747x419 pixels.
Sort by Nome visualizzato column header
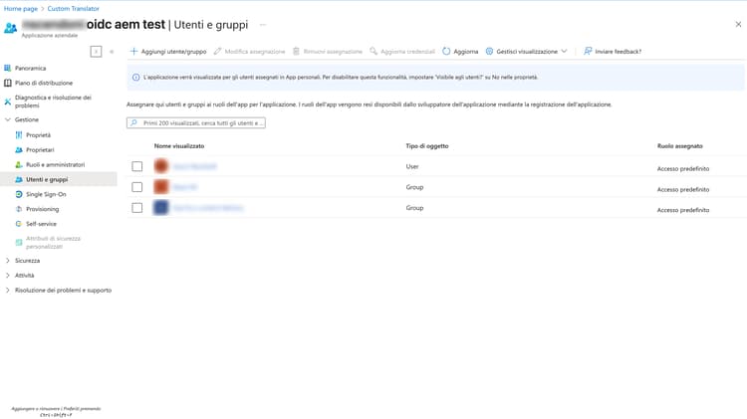(x=179, y=146)
